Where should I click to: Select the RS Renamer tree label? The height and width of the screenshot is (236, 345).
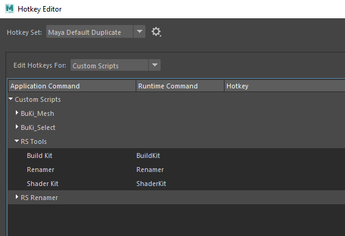tap(39, 198)
